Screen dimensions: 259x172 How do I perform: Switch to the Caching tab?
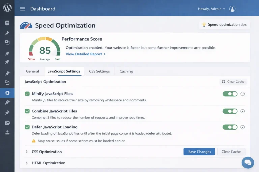tap(126, 71)
